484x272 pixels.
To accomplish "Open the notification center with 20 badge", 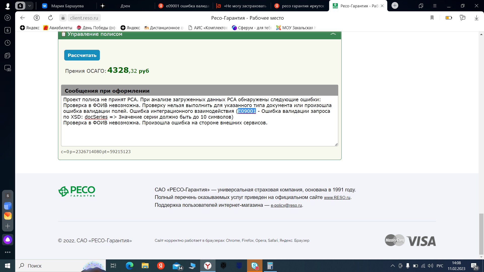I will click(x=475, y=266).
